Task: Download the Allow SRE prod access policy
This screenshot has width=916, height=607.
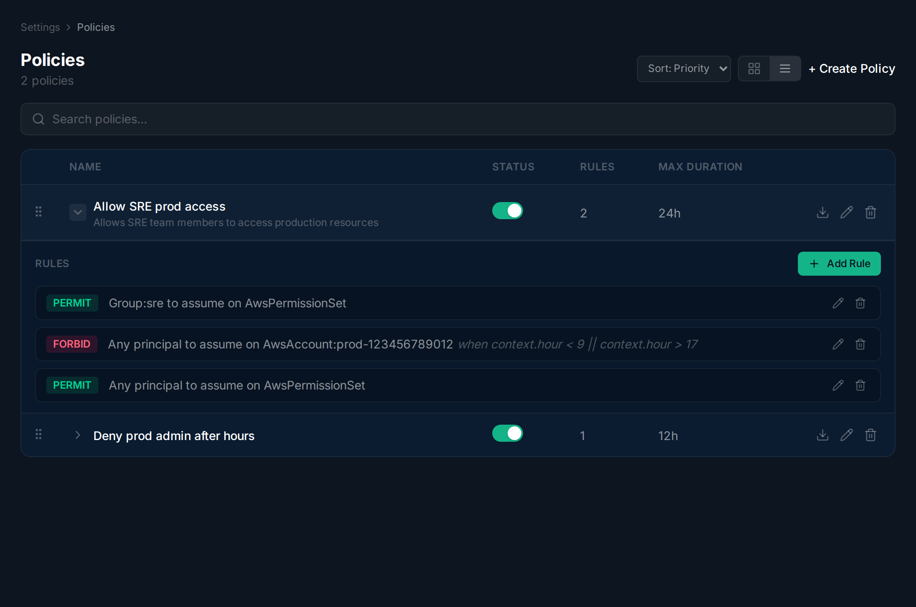Action: 823,212
